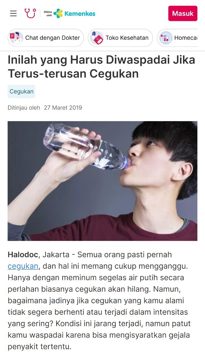This screenshot has width=205, height=356.
Task: Select the doctor icon in Chat dengan Dokter
Action: click(x=16, y=38)
